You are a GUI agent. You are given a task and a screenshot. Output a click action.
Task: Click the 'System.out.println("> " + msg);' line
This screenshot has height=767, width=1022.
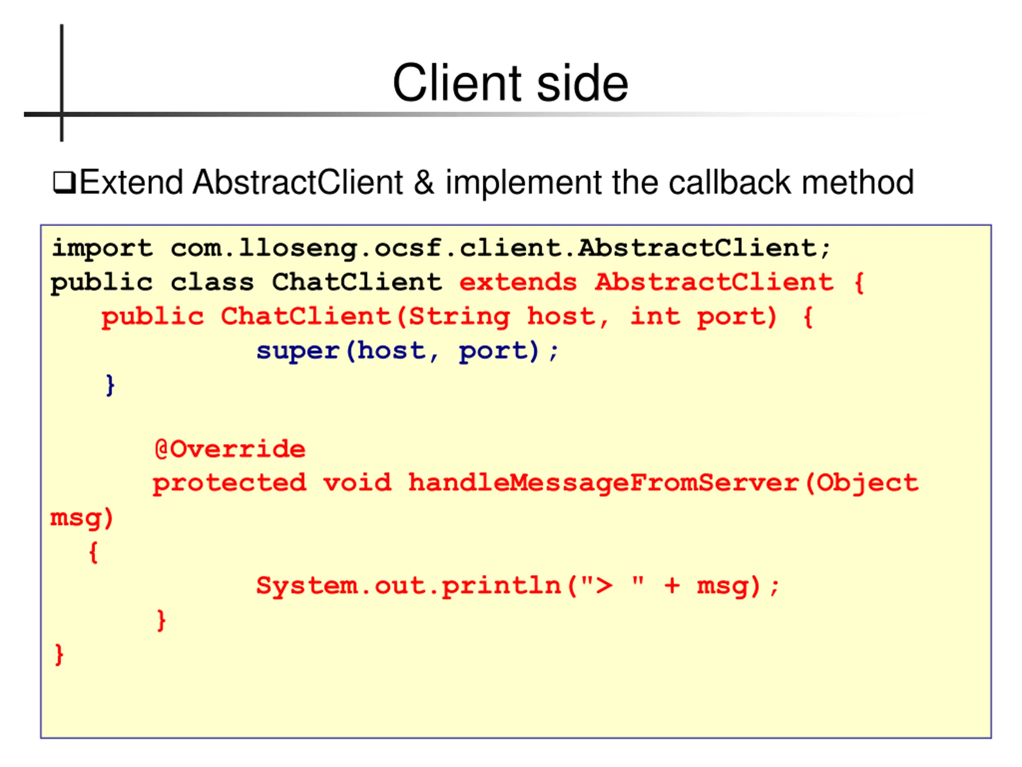pos(518,587)
